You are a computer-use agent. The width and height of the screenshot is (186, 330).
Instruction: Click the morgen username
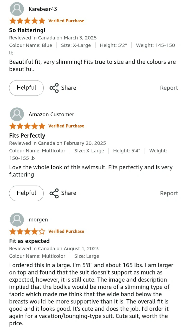click(38, 220)
